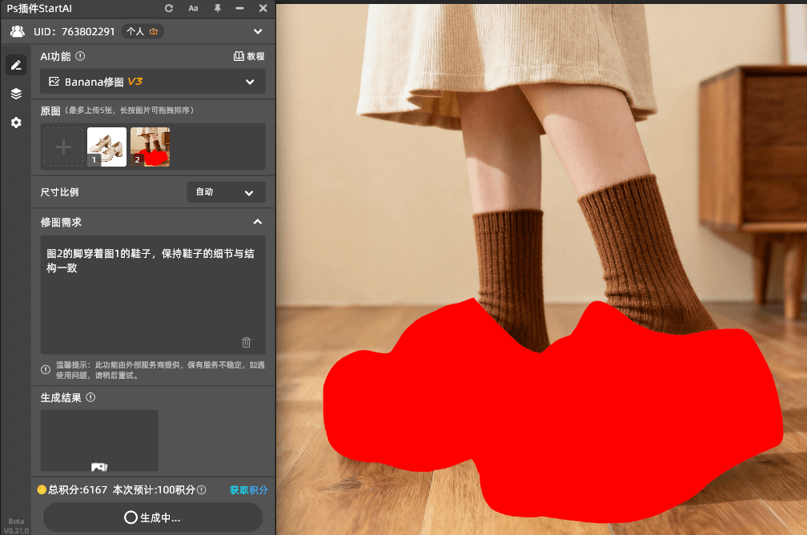Click the 个人 membership badge
This screenshot has height=535, width=807.
144,32
